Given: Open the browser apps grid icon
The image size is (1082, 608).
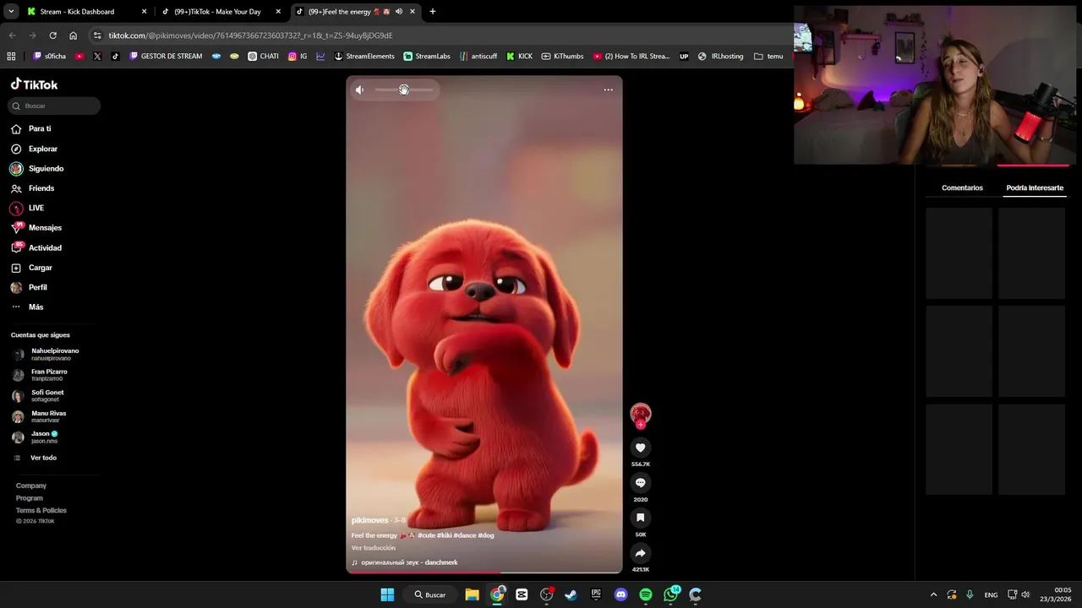Looking at the screenshot, I should click(11, 57).
